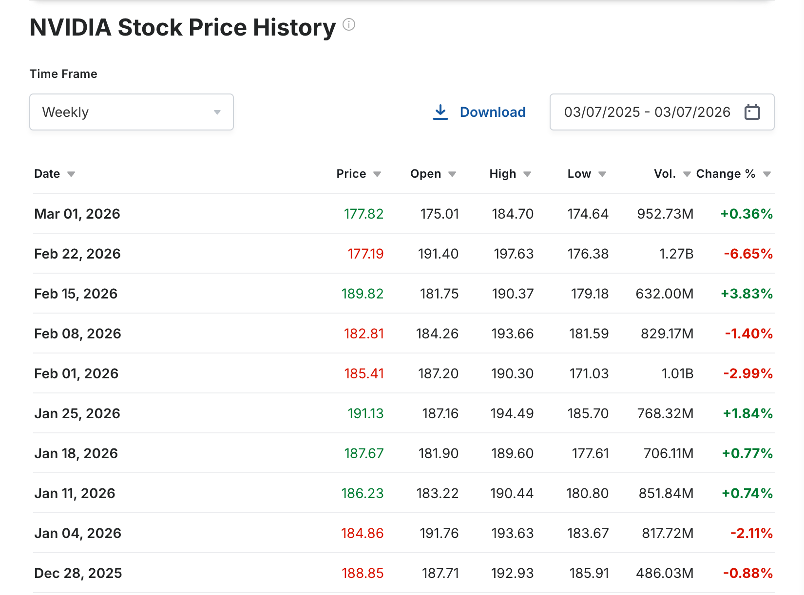Click the Open column sort arrow
The image size is (804, 595).
452,174
